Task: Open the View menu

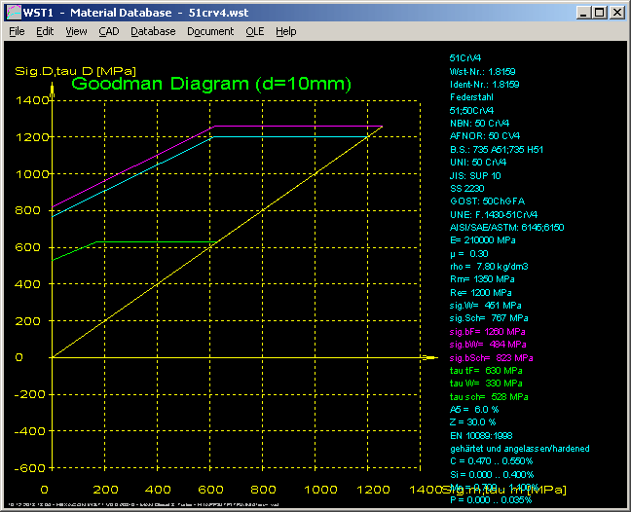Action: [76, 31]
